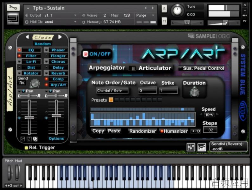Image resolution: width=252 pixels, height=190 pixels.
Task: Open the Output st. 1 dropdown
Action: click(51, 15)
